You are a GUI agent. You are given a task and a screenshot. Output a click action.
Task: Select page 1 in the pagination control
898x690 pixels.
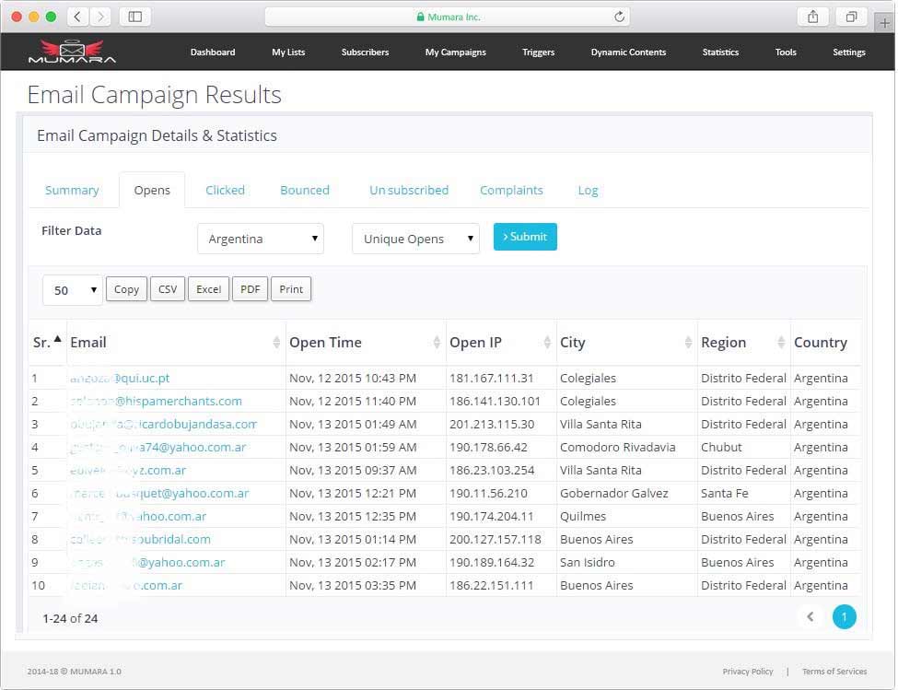pos(844,616)
